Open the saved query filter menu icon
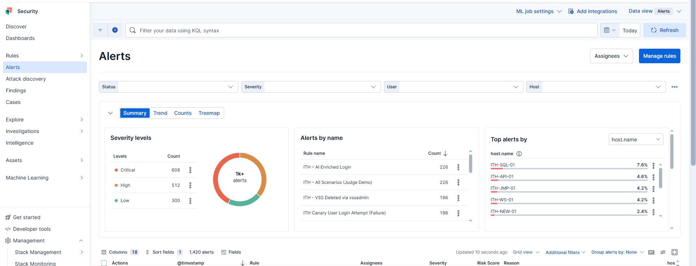Viewport: 696px width, 266px height. click(100, 30)
